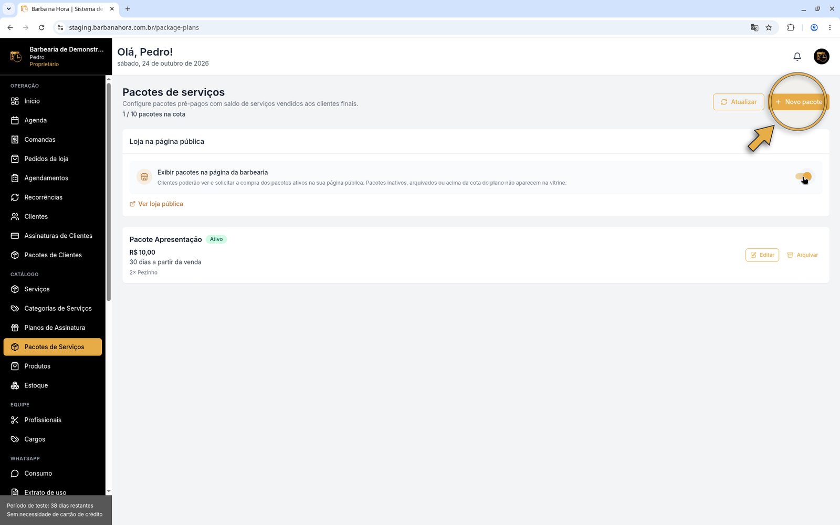Open Serviços in the catalog
Screen dimensions: 840x525
[52, 289]
